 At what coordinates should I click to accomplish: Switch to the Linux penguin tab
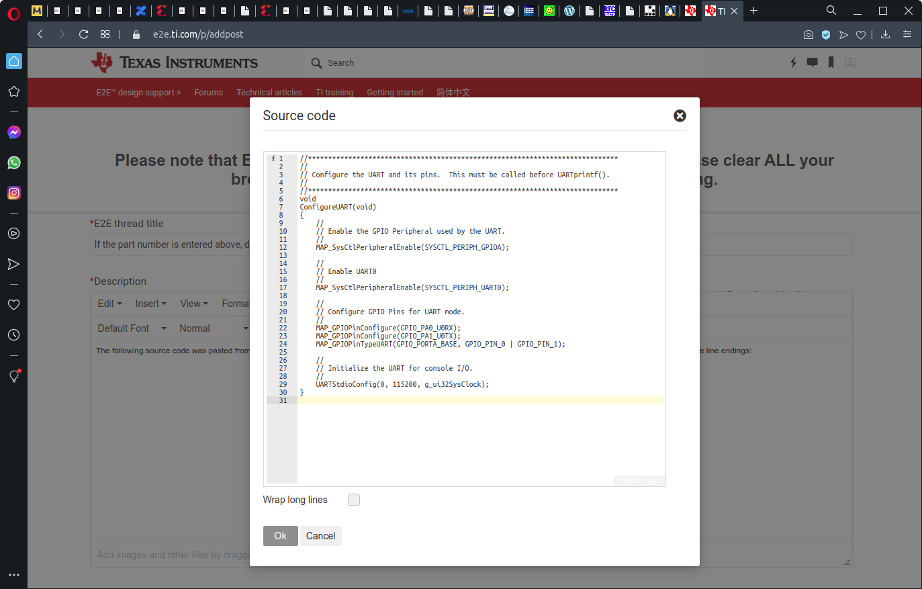click(x=670, y=10)
